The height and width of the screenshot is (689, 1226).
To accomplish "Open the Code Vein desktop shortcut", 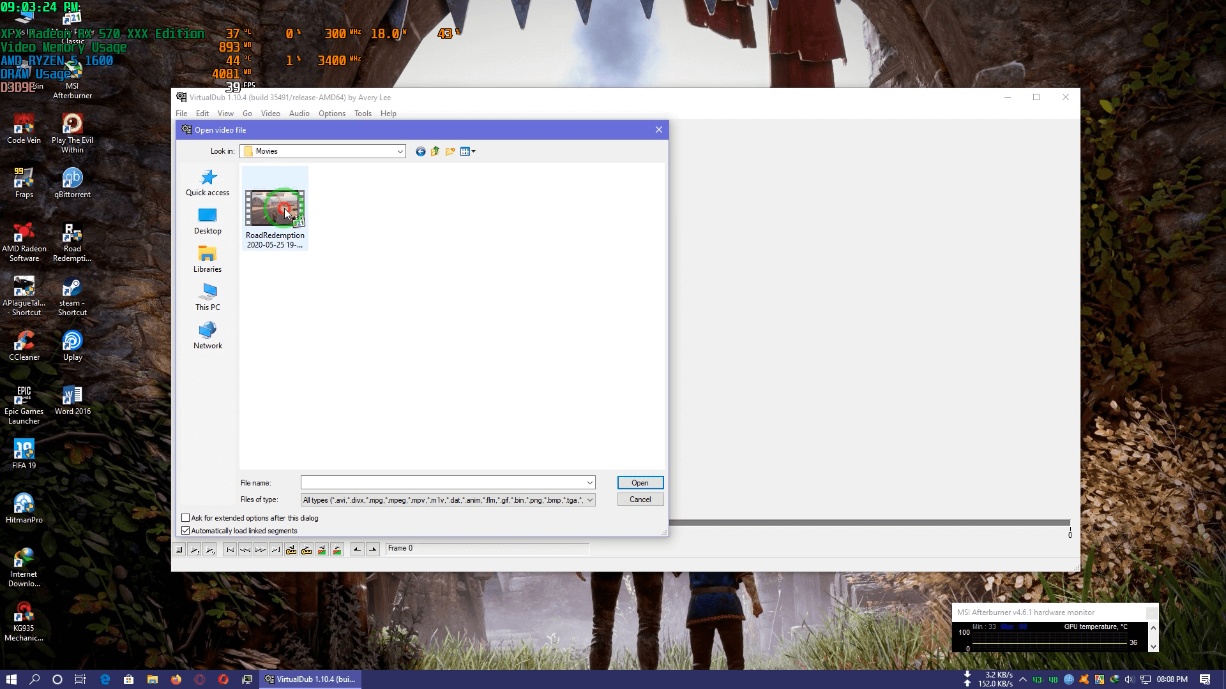I will [x=24, y=128].
